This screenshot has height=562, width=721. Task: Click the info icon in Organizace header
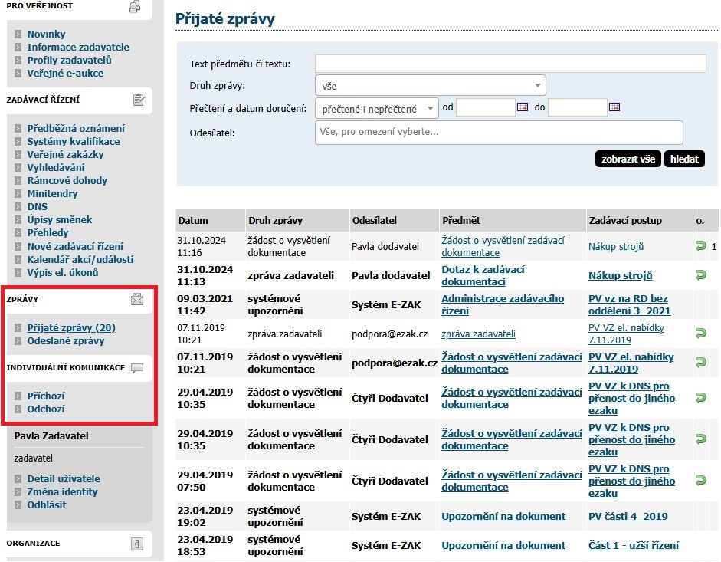(x=137, y=544)
